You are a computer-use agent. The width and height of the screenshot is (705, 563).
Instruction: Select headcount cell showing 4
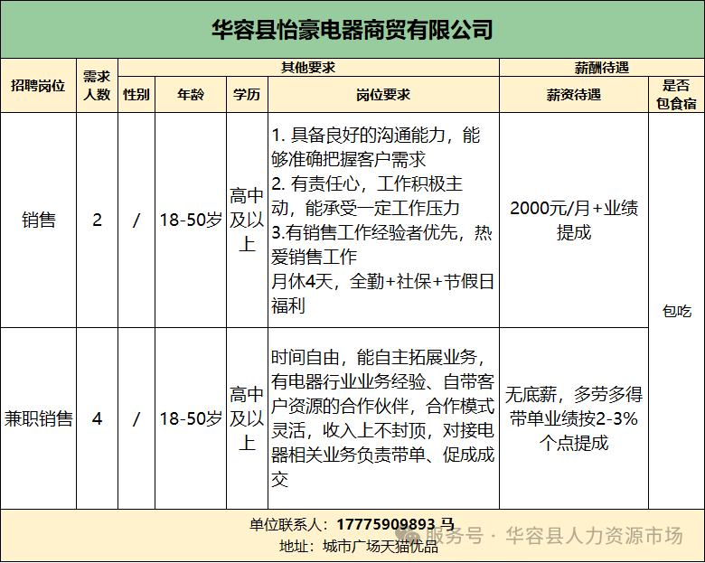click(x=97, y=418)
